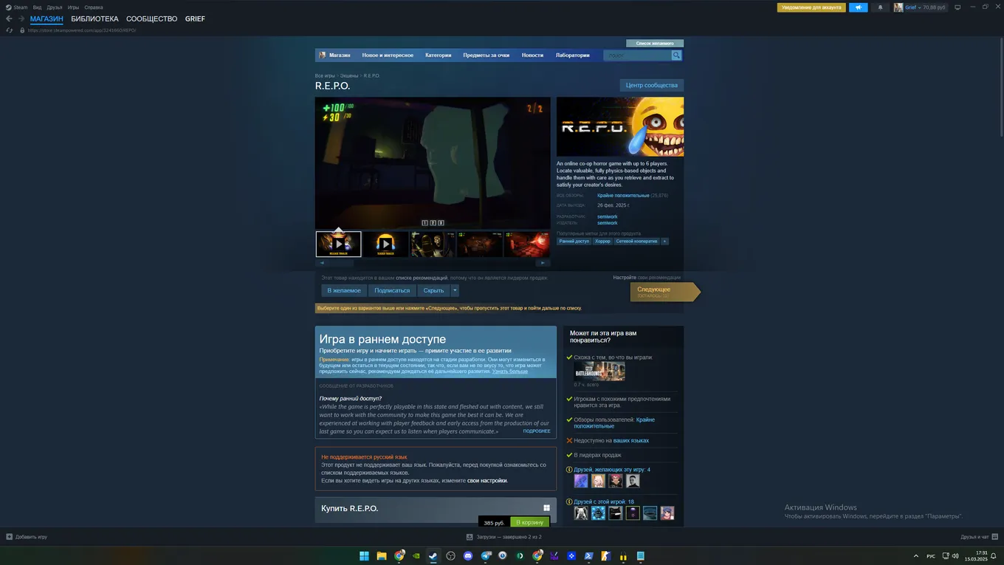Click the свои настройки link

click(x=487, y=481)
